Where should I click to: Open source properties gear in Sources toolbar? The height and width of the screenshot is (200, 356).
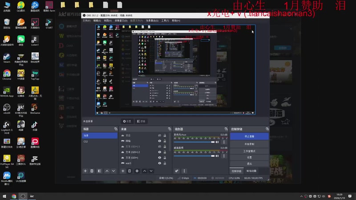pyautogui.click(x=137, y=171)
